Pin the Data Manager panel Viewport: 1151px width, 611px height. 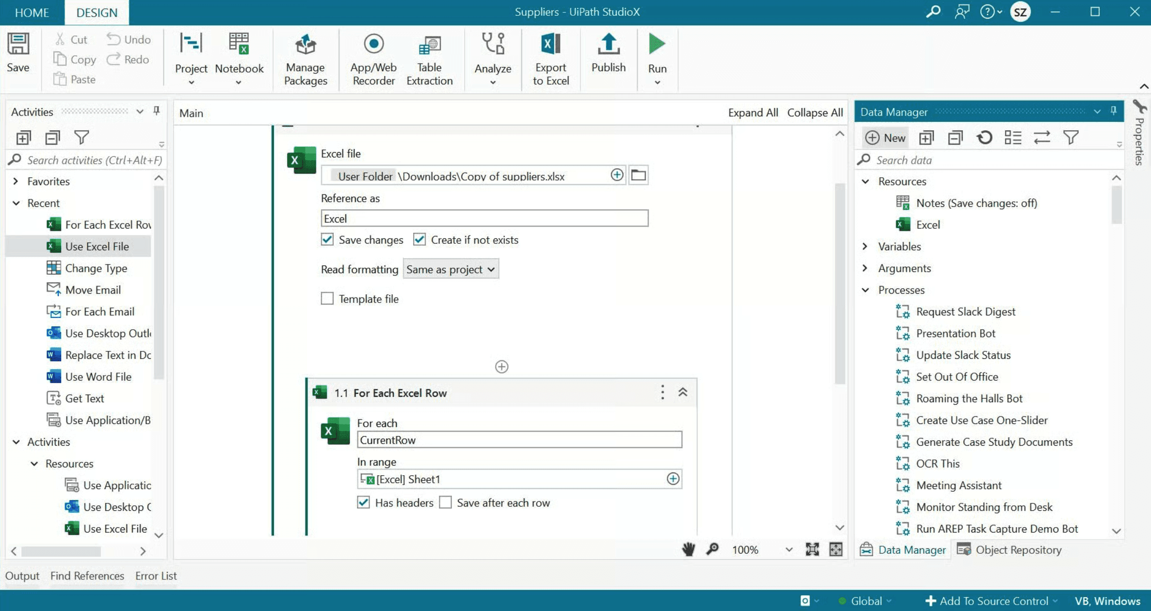(x=1113, y=111)
